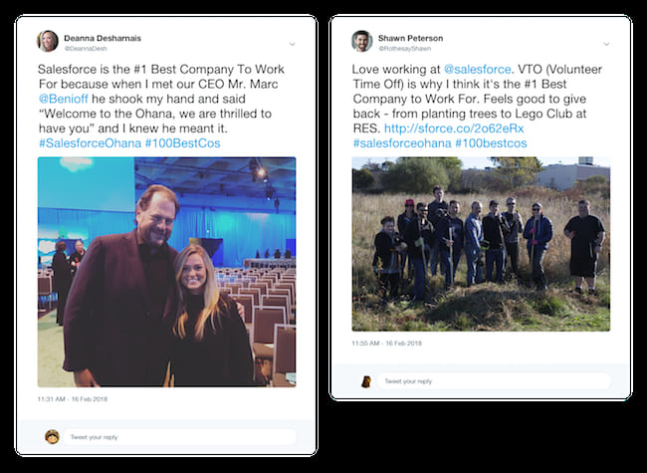The image size is (647, 473).
Task: Follow the #100BestCos hashtag in Deanna's tweet
Action: (x=182, y=143)
